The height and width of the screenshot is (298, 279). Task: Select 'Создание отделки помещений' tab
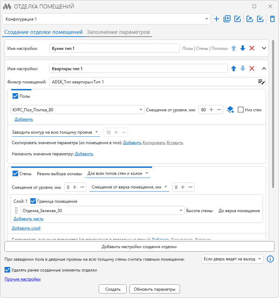click(44, 32)
